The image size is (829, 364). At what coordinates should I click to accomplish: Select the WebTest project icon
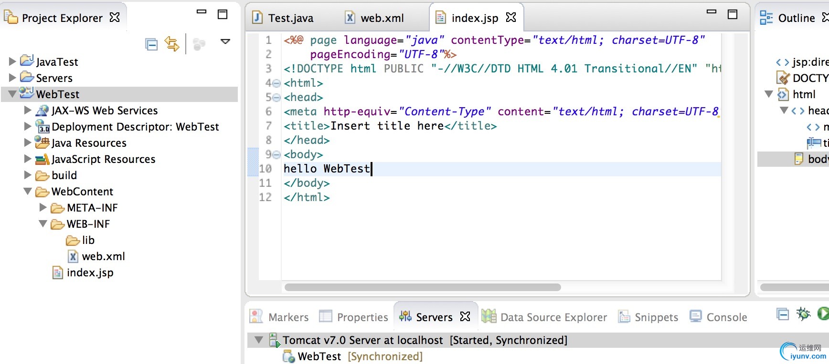point(27,93)
